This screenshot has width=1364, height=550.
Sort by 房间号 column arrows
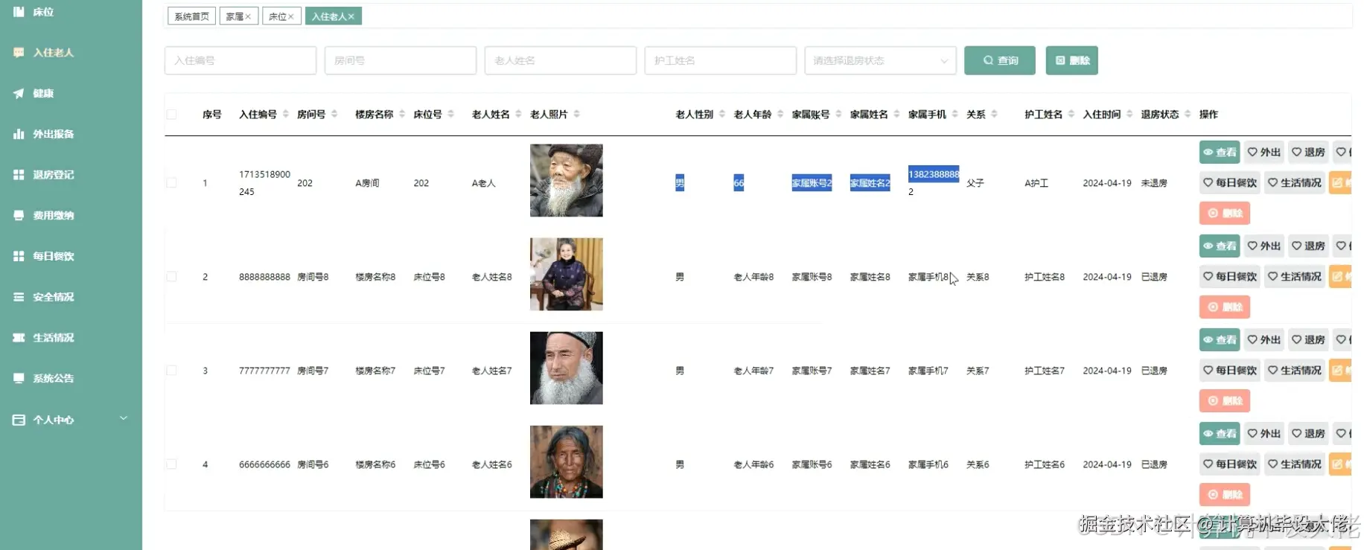click(334, 114)
